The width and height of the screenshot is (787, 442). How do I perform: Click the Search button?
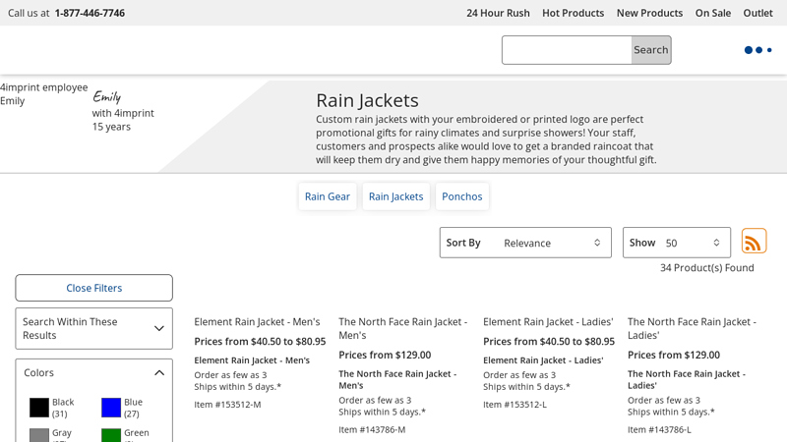(x=651, y=50)
